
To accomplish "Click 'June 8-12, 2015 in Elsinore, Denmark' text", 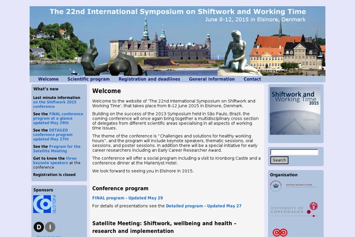I will (x=256, y=20).
